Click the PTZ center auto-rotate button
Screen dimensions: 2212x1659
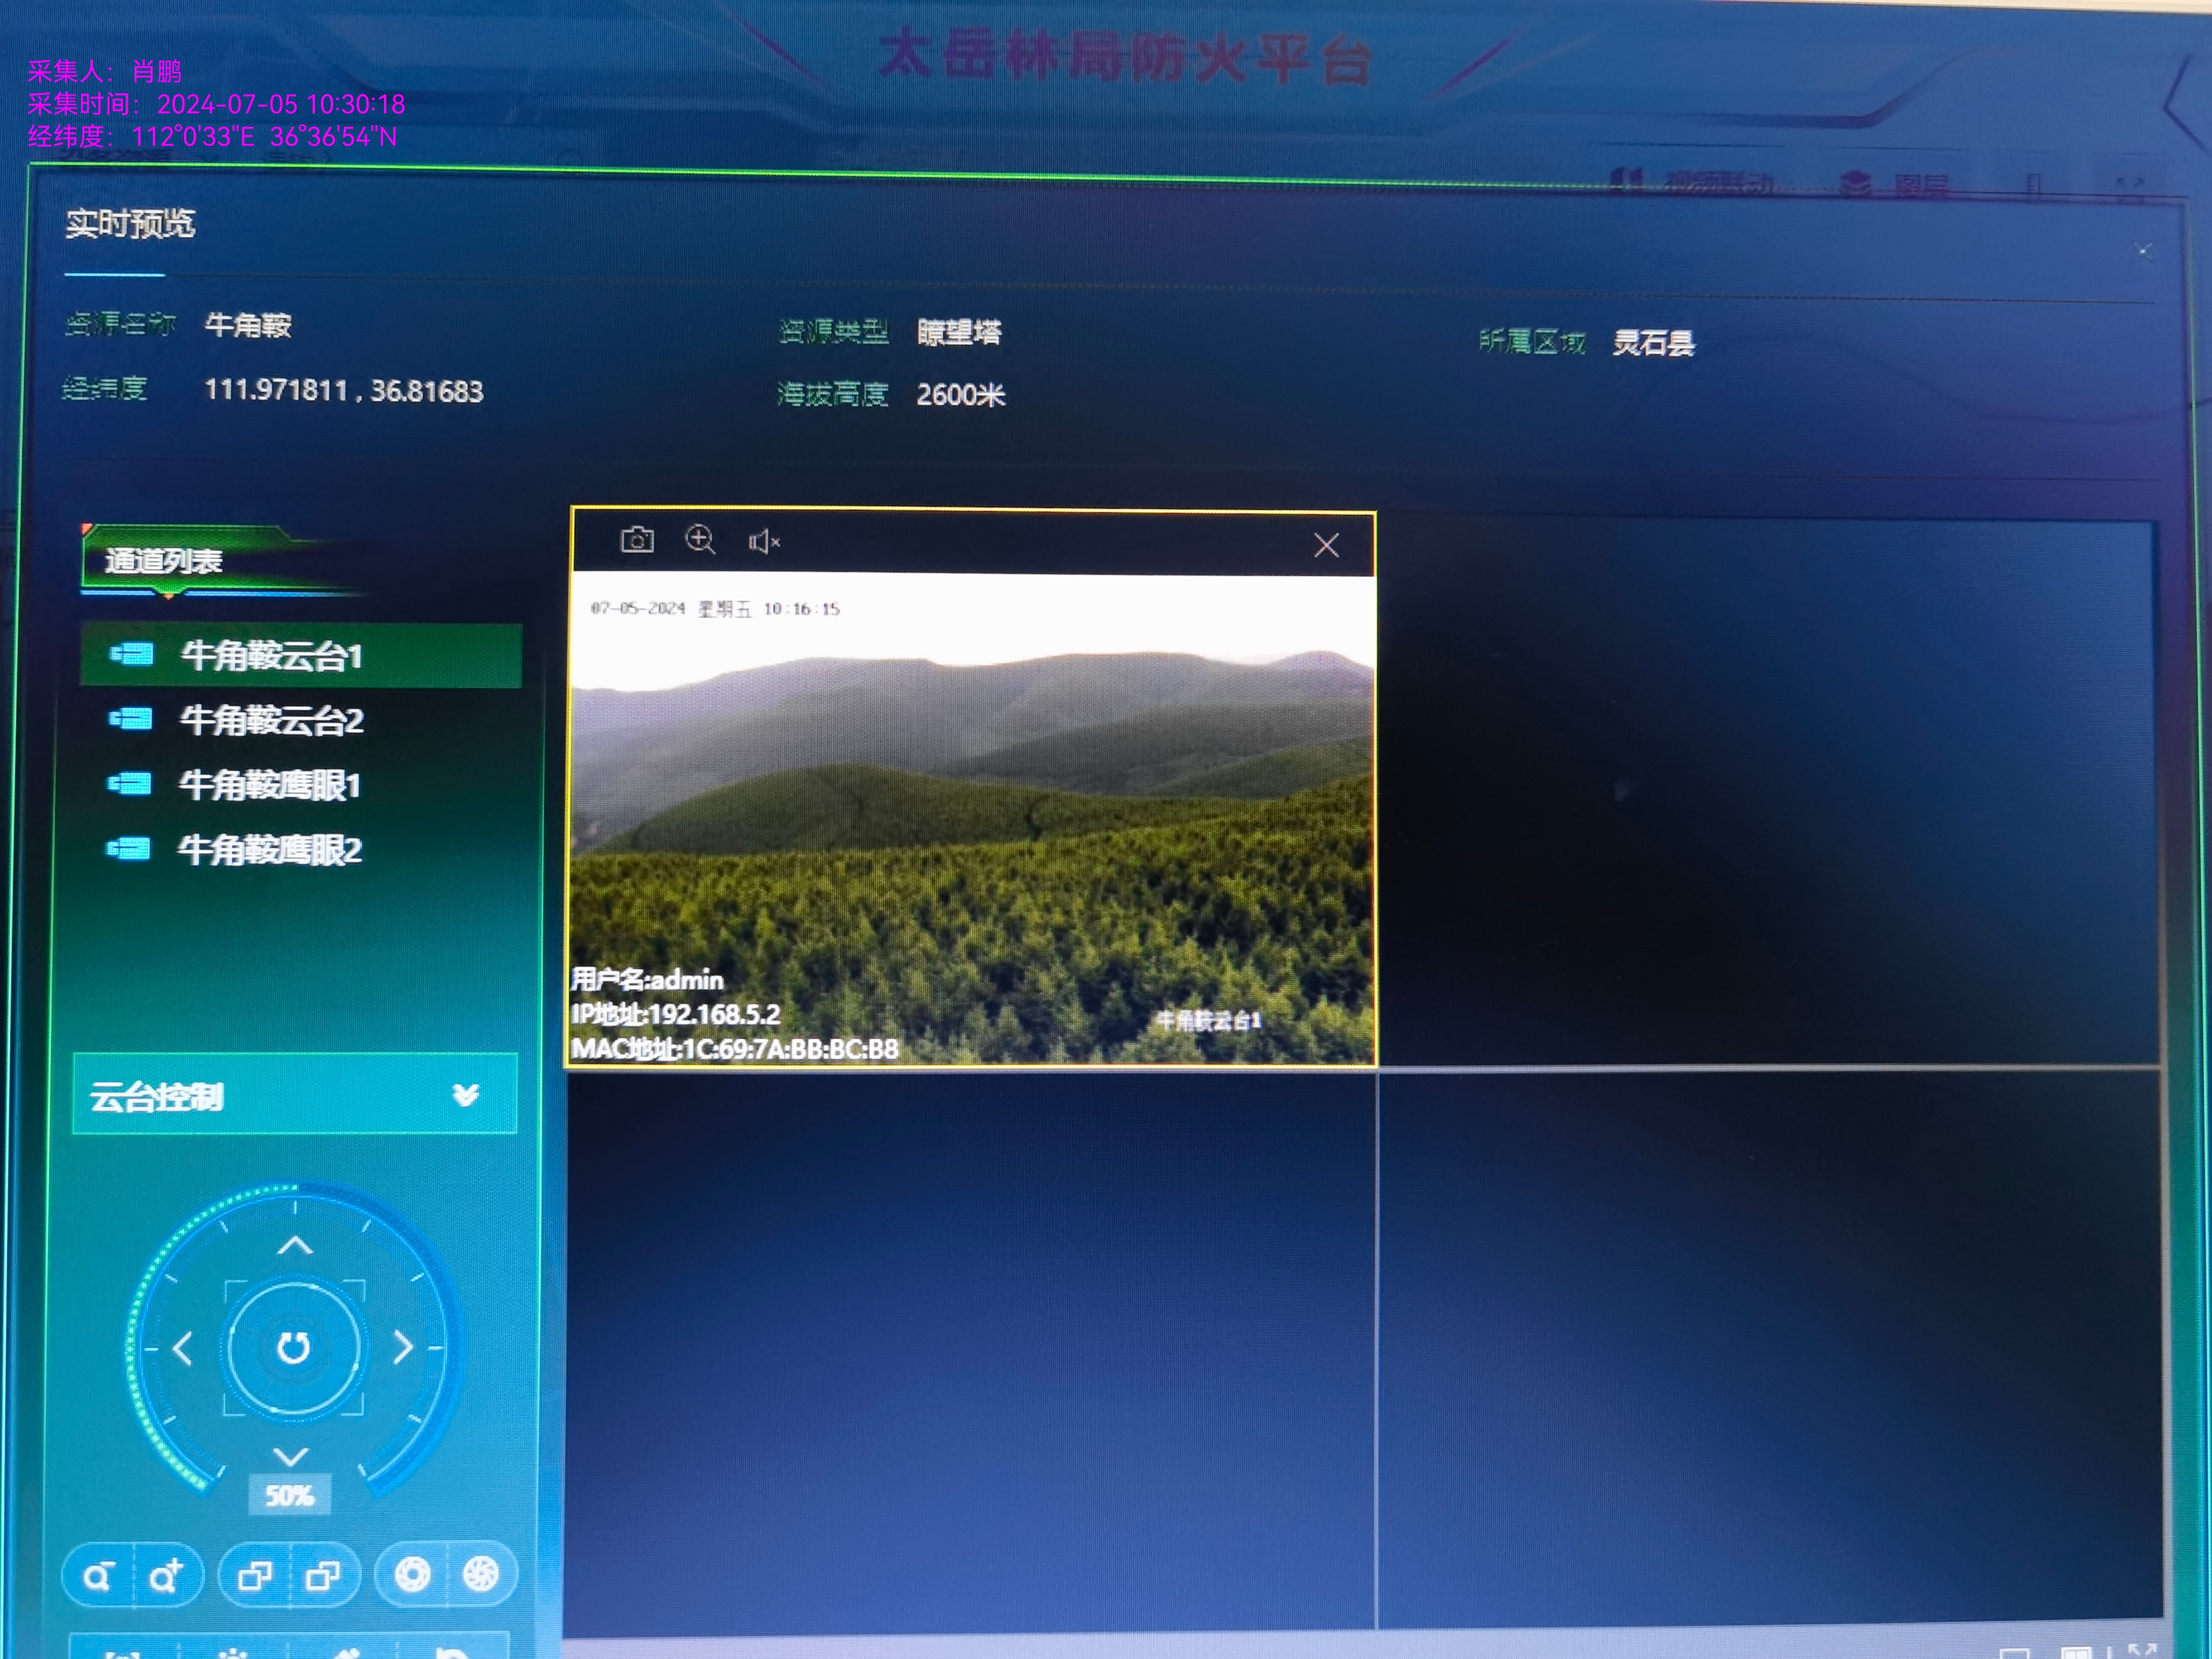(293, 1348)
